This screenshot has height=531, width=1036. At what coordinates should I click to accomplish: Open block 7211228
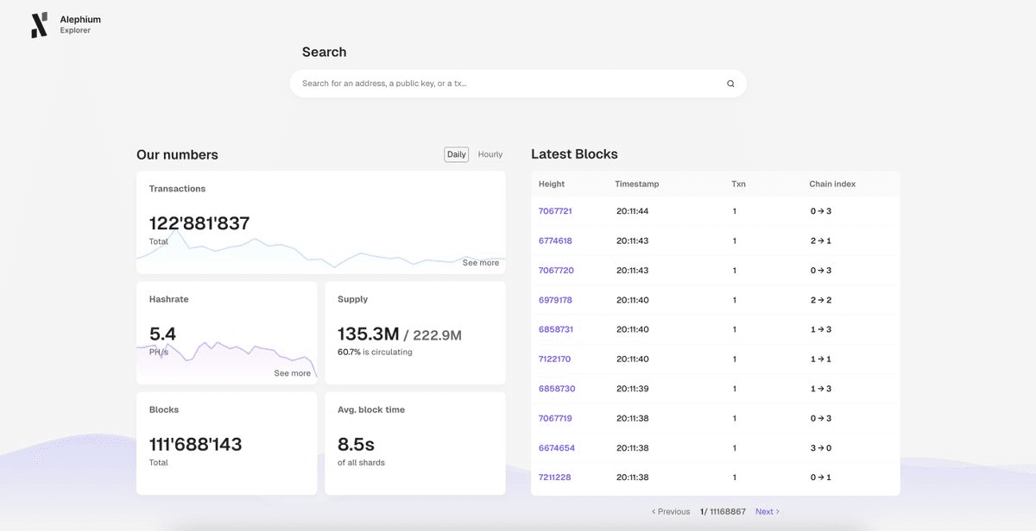pos(554,478)
